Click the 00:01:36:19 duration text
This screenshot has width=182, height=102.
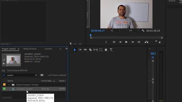(153, 31)
